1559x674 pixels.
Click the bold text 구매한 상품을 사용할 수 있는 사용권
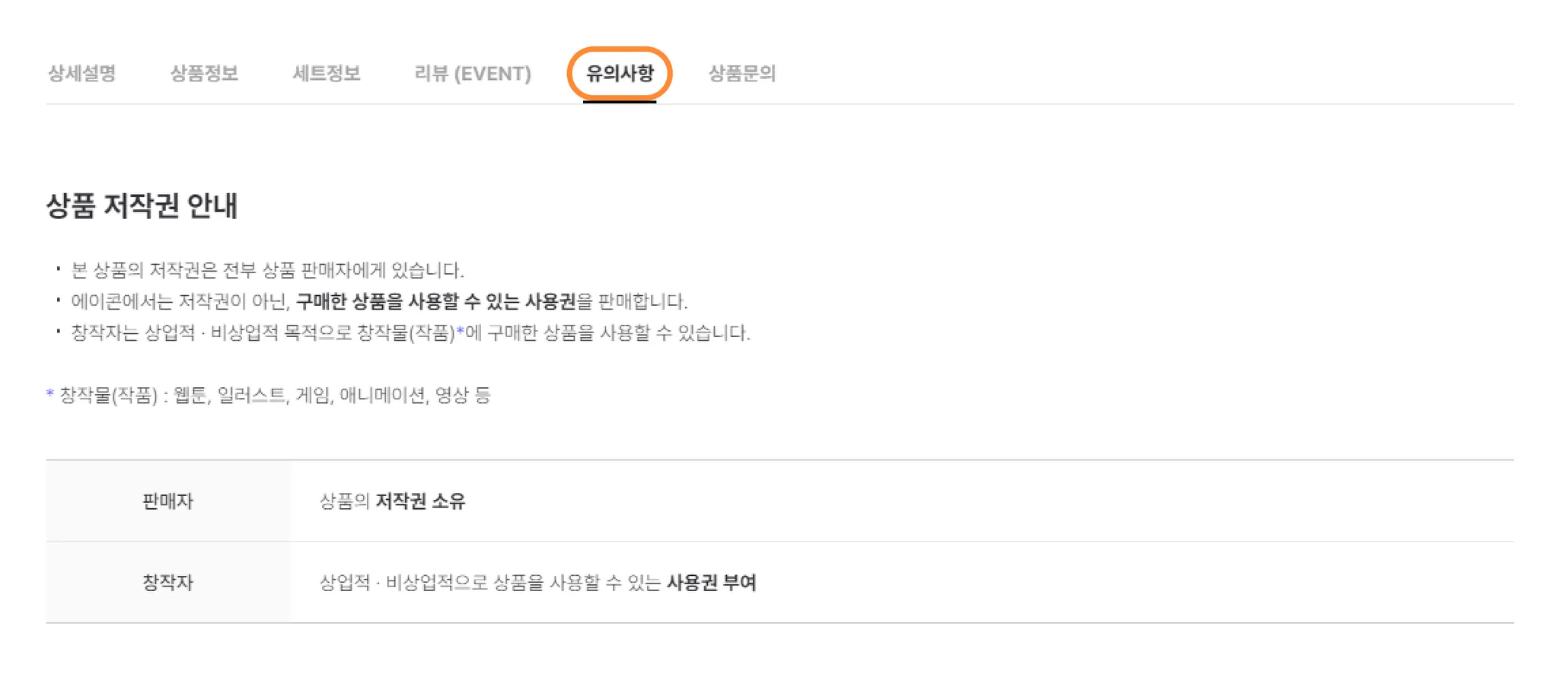(435, 301)
